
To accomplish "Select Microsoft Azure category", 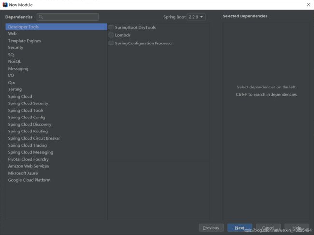I will click(56, 173).
